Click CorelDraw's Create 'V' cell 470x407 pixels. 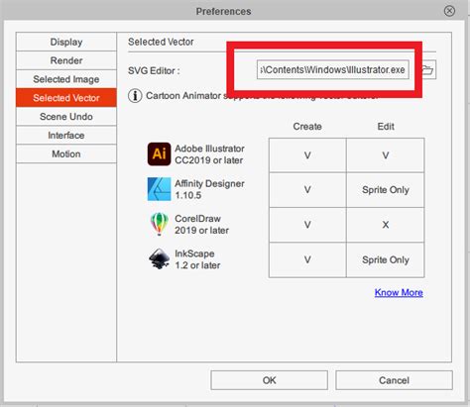point(307,225)
